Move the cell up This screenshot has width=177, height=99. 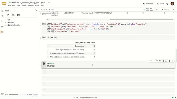tap(151, 61)
